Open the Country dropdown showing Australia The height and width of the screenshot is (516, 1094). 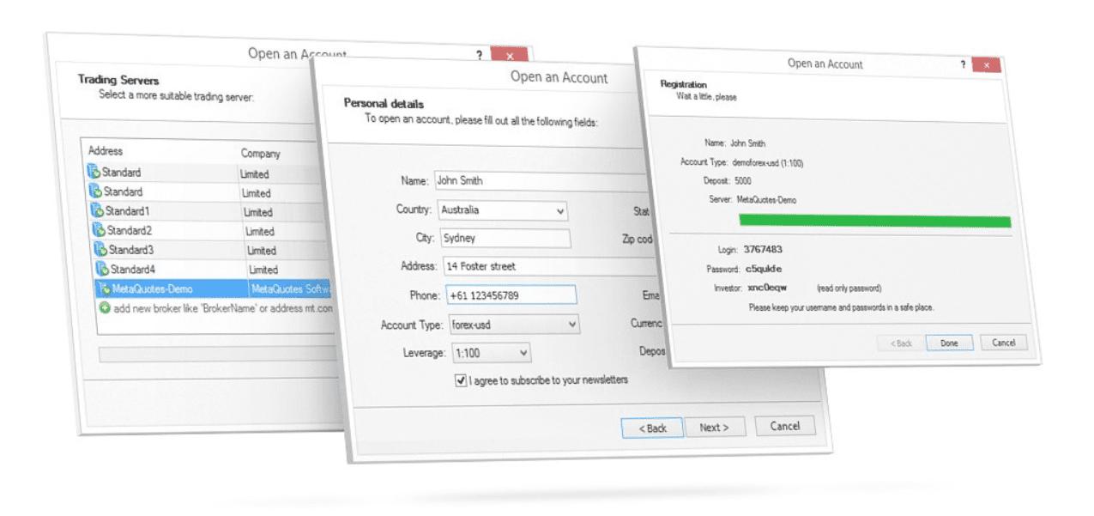[x=502, y=210]
